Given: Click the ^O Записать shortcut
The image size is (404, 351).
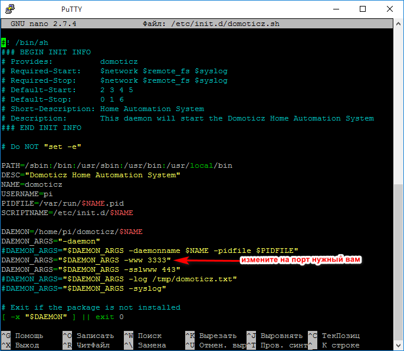Looking at the screenshot, I should coord(88,336).
